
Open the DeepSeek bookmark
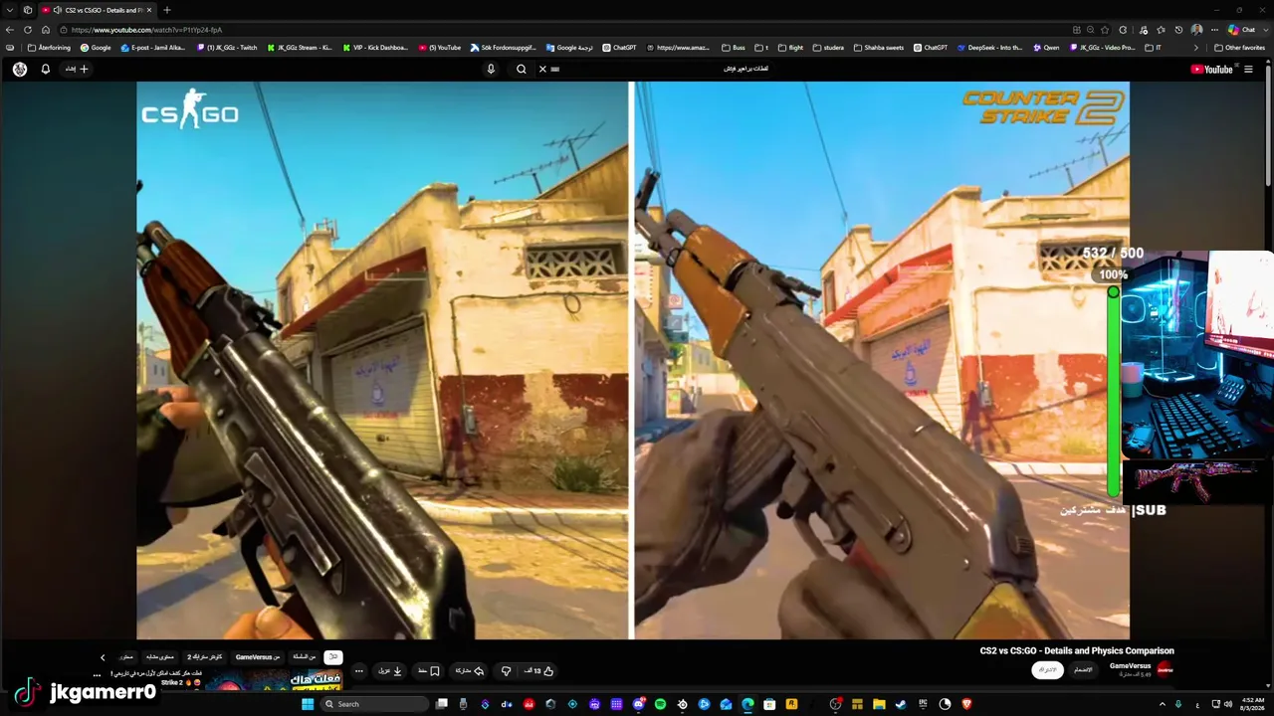pyautogui.click(x=989, y=48)
